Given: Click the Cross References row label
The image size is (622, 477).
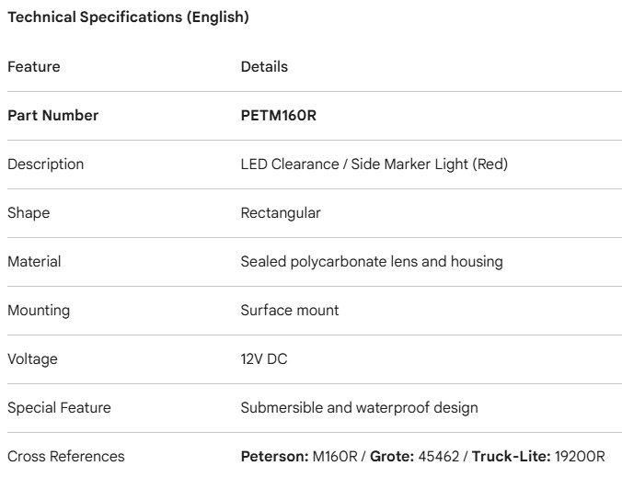Looking at the screenshot, I should [65, 457].
